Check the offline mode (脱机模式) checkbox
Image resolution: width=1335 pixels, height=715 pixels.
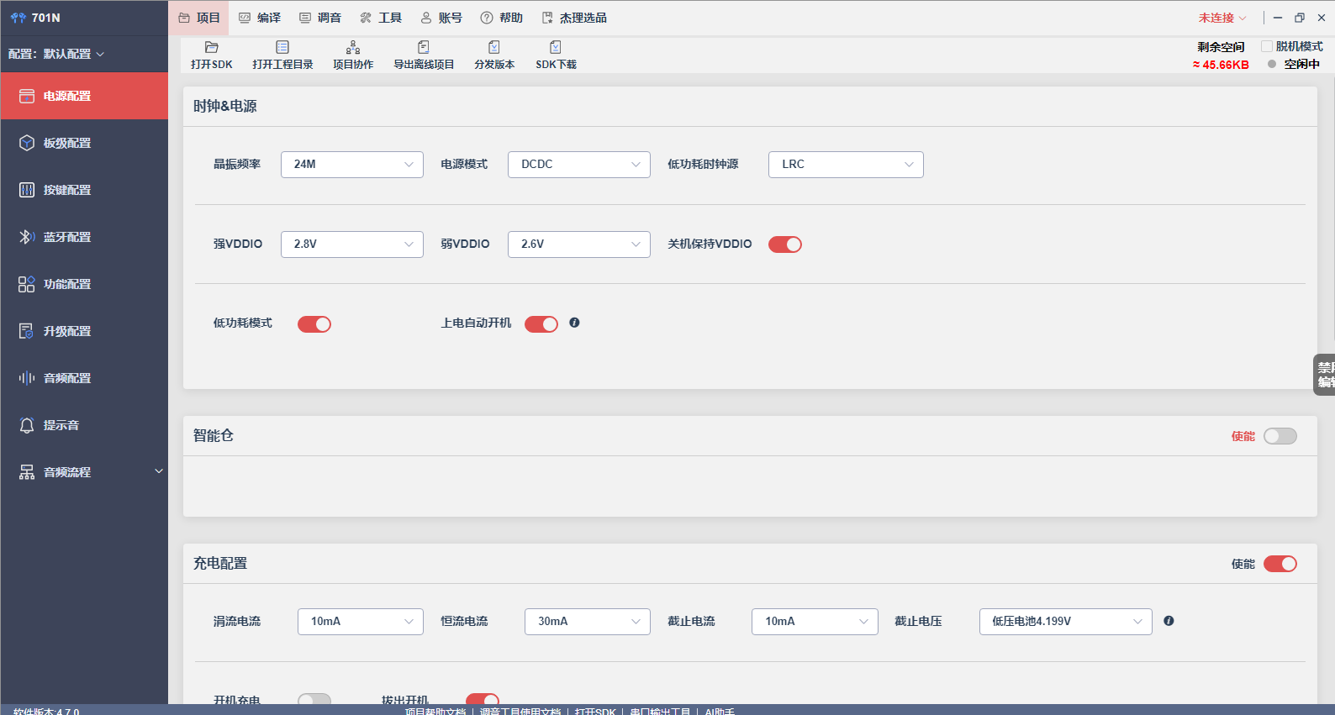coord(1267,46)
